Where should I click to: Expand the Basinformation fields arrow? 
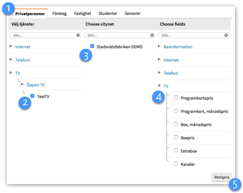pos(159,46)
